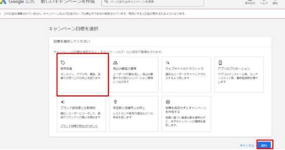The image size is (285, 150).
Task: Click the megaphone icon on ブランド認知度と比較検討 card
Action: (x=63, y=102)
